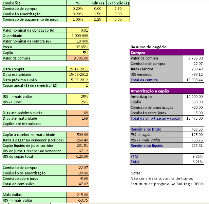209x204 pixels.
Task: Click the IRS do cupão total label
Action: 34,156
